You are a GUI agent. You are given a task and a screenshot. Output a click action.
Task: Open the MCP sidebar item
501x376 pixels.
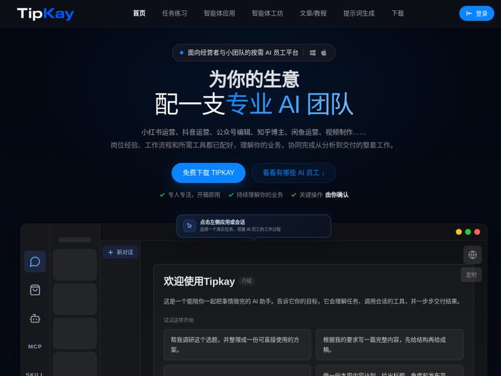(x=35, y=347)
